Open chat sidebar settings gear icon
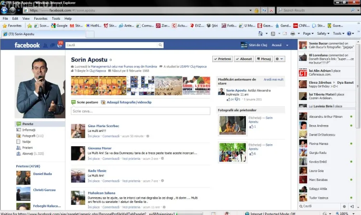361x215 pixels. (344, 206)
